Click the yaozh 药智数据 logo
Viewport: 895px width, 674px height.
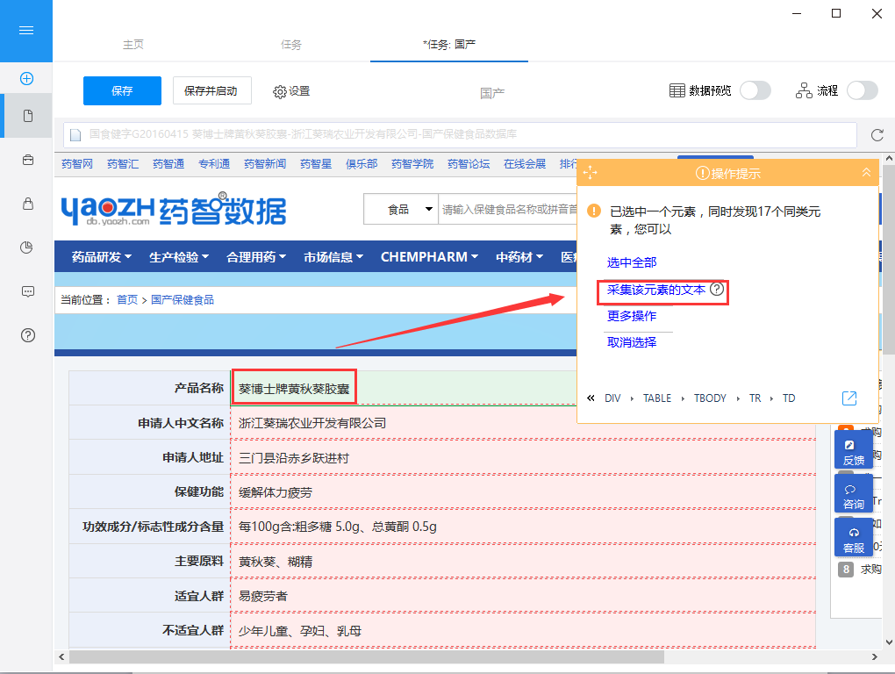[174, 210]
